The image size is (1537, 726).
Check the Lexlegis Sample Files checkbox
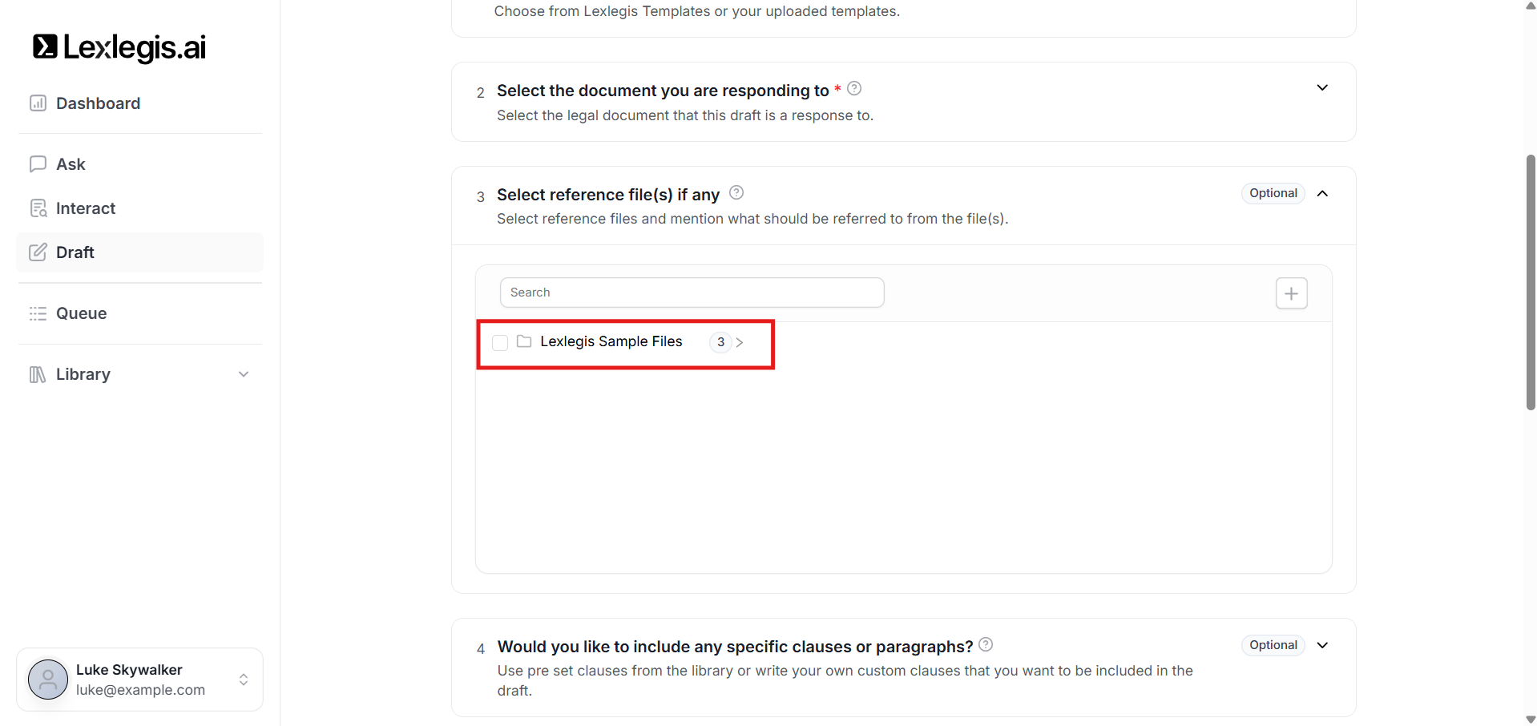tap(500, 343)
